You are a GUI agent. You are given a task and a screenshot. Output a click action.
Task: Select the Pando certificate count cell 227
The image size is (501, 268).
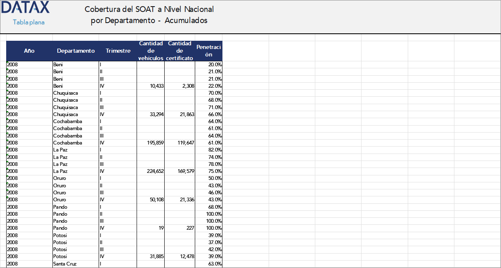pyautogui.click(x=180, y=228)
